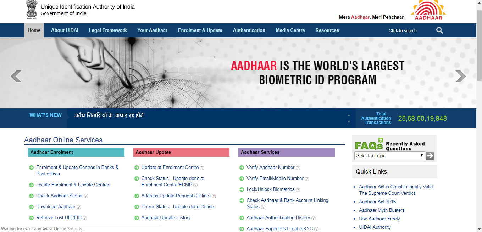
Task: Open Aadhaar Authentication History link
Action: tap(278, 217)
